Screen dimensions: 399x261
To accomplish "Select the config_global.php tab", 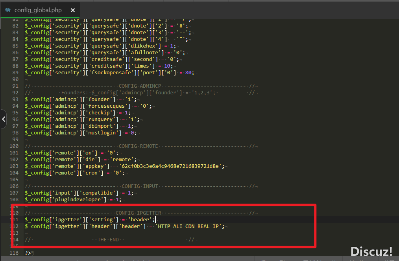I will pos(39,10).
